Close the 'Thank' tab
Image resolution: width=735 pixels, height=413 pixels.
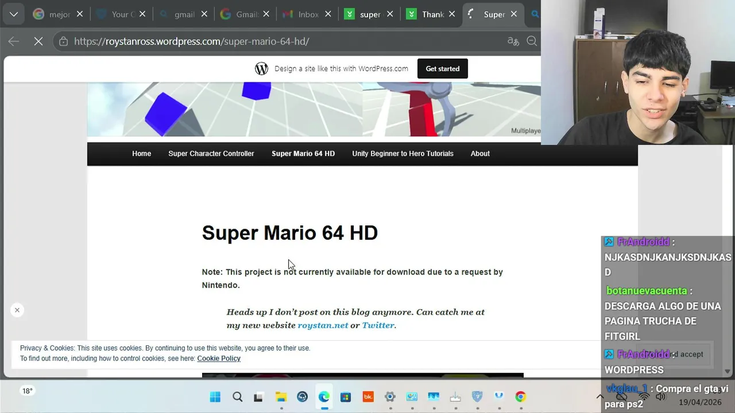(x=452, y=14)
